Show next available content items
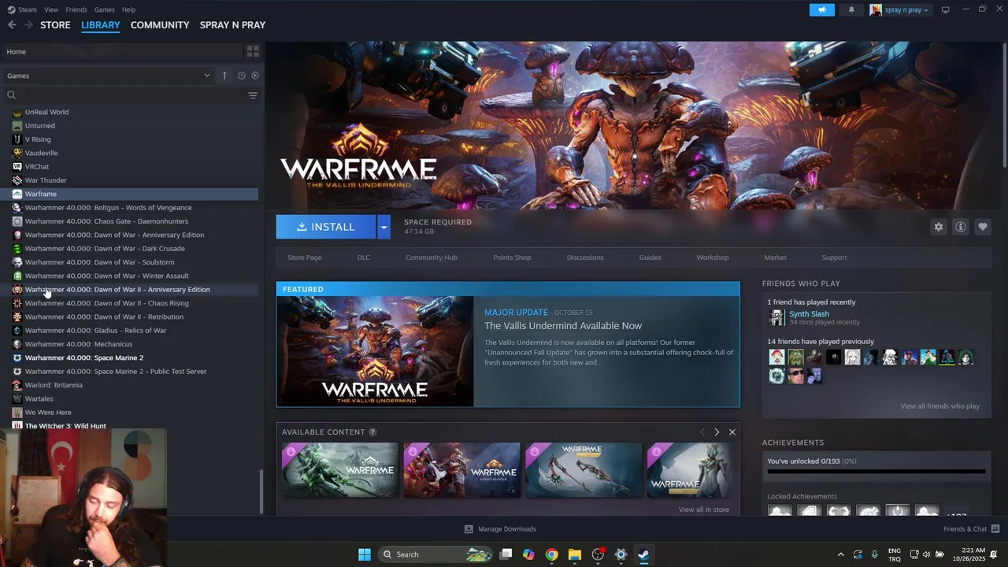The image size is (1008, 567). [x=717, y=432]
